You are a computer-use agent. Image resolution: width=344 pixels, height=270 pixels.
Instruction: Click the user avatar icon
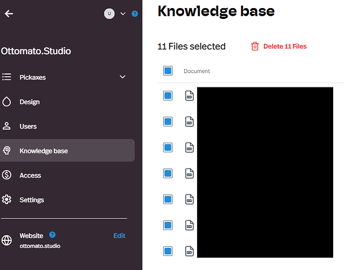tap(110, 13)
